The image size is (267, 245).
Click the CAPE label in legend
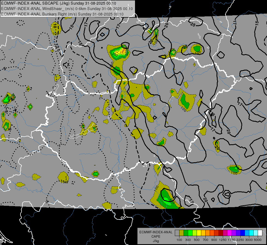pos(156,237)
